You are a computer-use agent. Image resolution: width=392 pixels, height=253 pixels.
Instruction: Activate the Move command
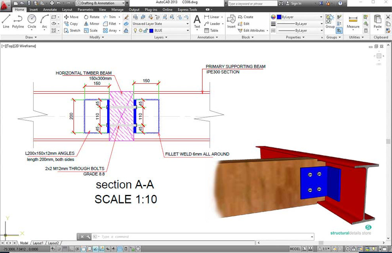pyautogui.click(x=71, y=17)
